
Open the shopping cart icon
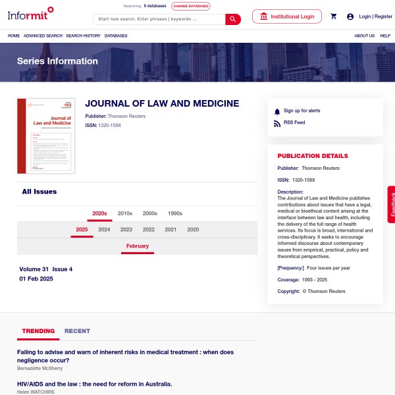pos(334,16)
